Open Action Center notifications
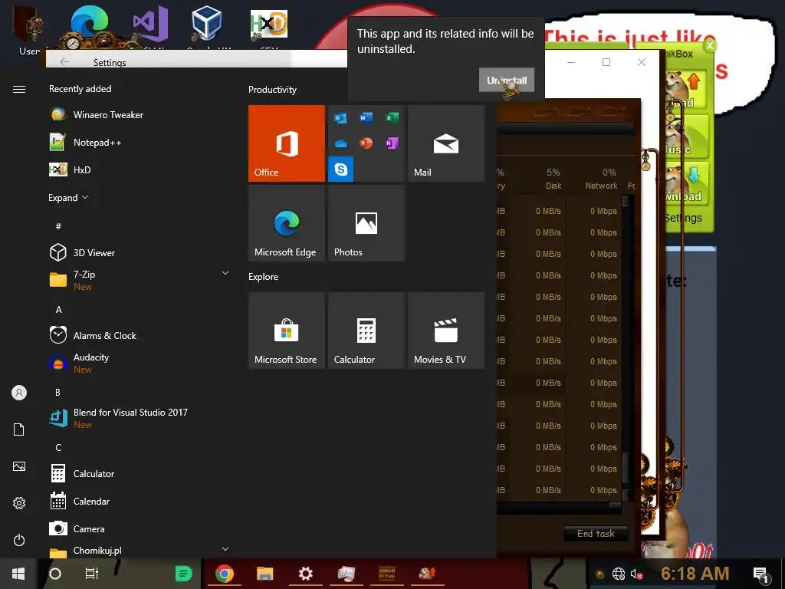Image resolution: width=785 pixels, height=589 pixels. pos(761,574)
